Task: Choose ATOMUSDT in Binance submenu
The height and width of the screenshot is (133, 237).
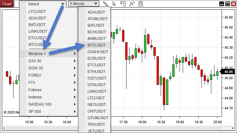Action: (x=94, y=19)
